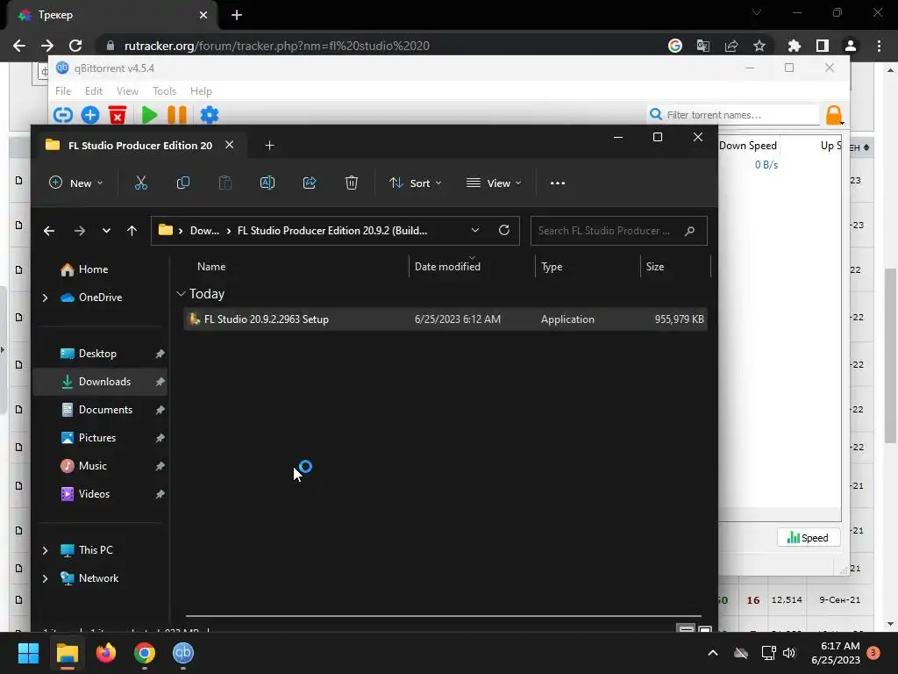
Task: Refresh the Explorer folder view
Action: (504, 230)
